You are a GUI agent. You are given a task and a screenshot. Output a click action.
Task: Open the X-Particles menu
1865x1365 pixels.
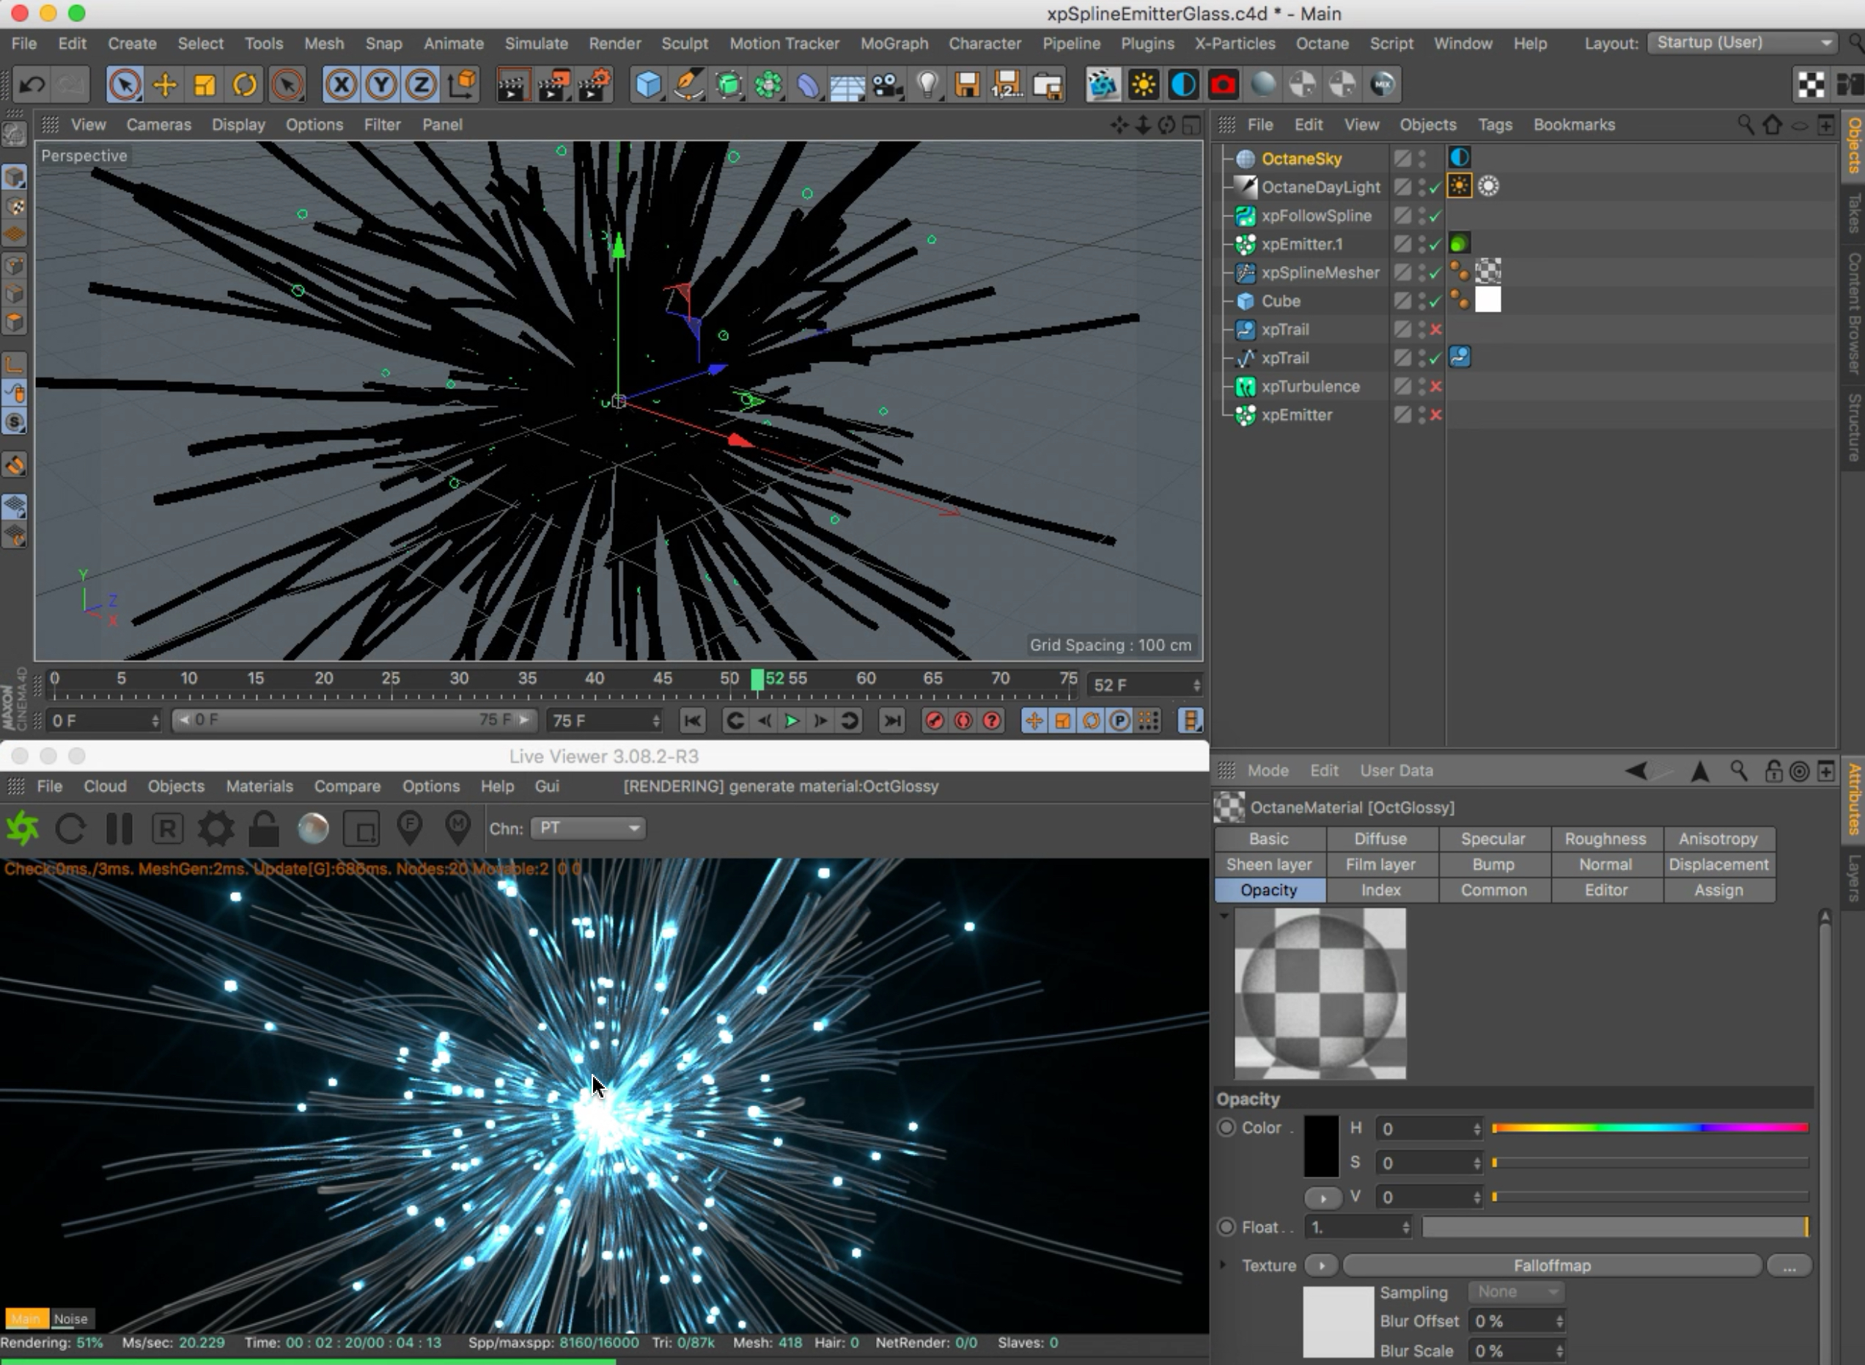(x=1234, y=43)
